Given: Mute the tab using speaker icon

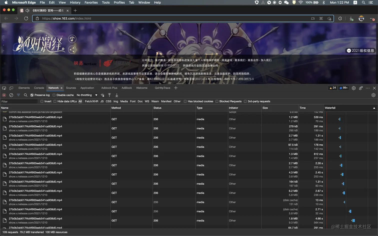Looking at the screenshot, I should click(x=27, y=10).
